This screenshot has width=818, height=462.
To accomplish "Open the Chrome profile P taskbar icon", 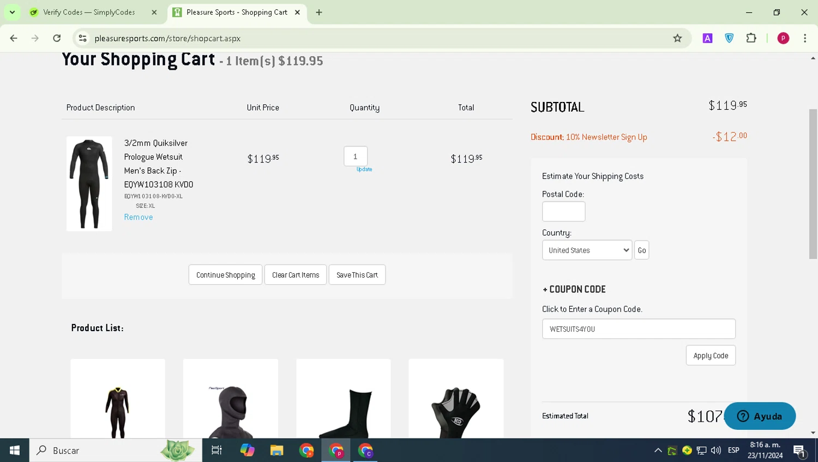I will coord(336,451).
